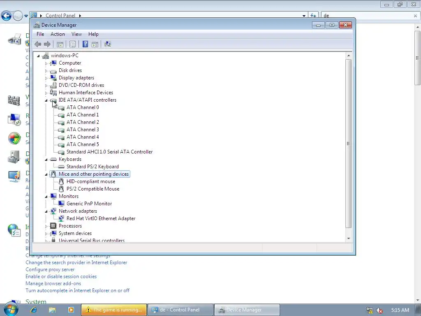This screenshot has height=316, width=421.
Task: Collapse the Monitors node
Action: click(46, 197)
